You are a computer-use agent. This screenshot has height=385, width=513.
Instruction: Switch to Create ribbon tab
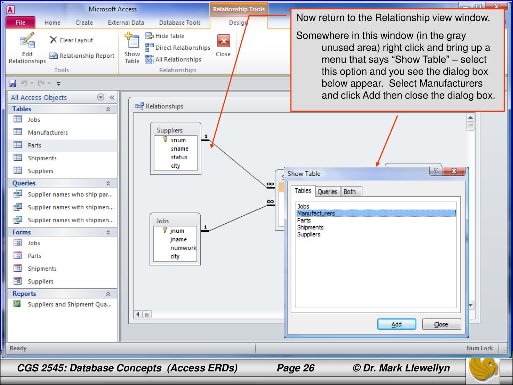click(x=84, y=22)
